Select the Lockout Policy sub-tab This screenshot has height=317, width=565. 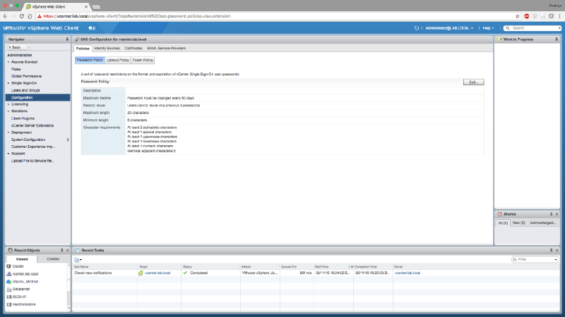click(117, 61)
